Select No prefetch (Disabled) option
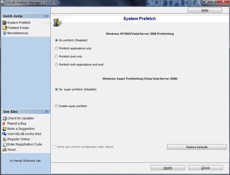This screenshot has width=230, height=175. (56, 40)
